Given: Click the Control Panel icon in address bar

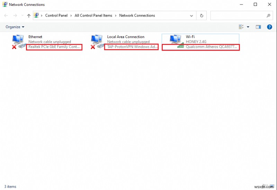Looking at the screenshot, I should pos(36,15).
